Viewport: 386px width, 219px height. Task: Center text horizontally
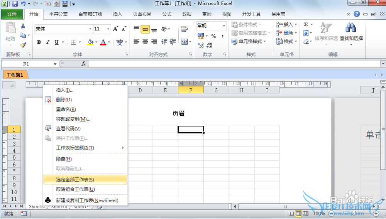[x=145, y=42]
